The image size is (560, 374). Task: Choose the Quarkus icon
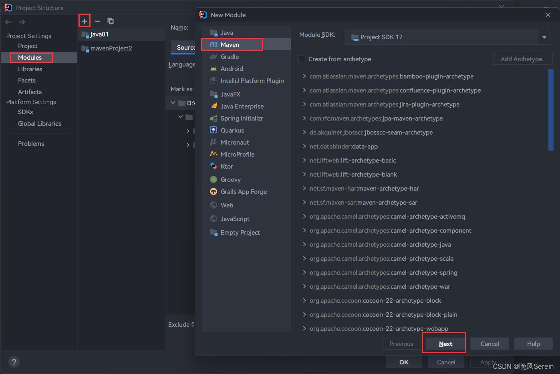[x=214, y=131]
